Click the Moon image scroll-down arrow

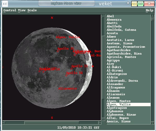click(103, 119)
